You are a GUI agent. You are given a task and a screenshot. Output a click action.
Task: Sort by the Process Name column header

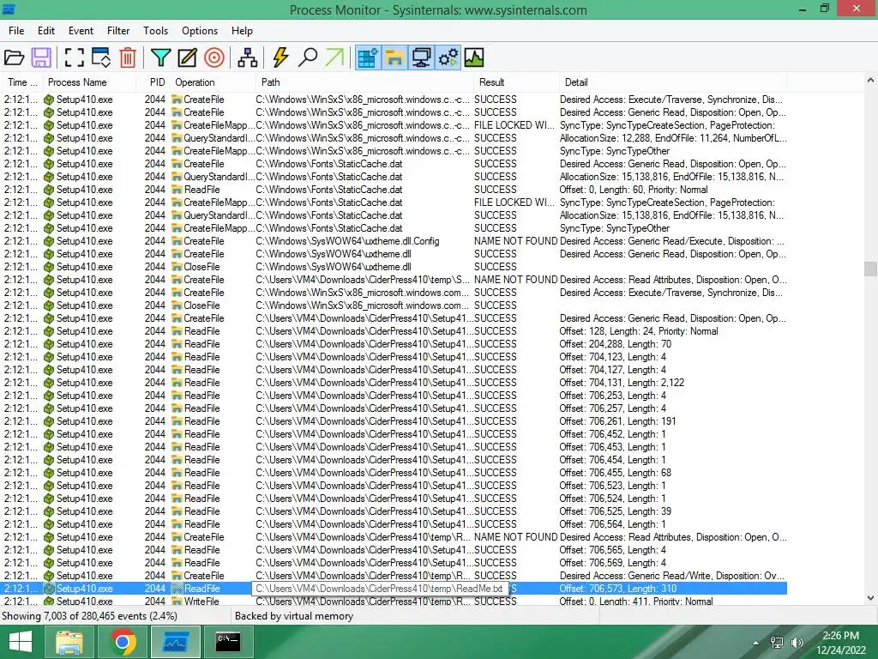click(x=89, y=82)
